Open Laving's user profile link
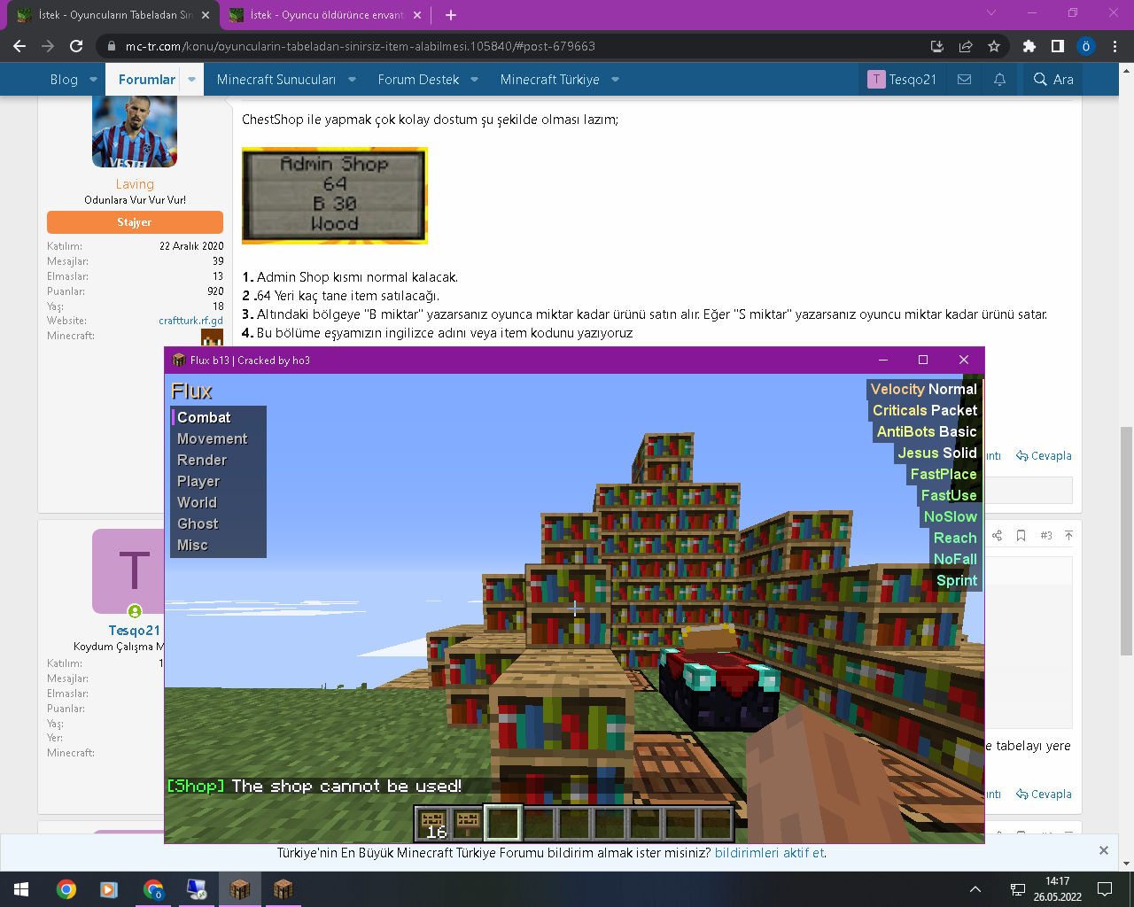Screen dimensions: 1134x907 pos(135,184)
